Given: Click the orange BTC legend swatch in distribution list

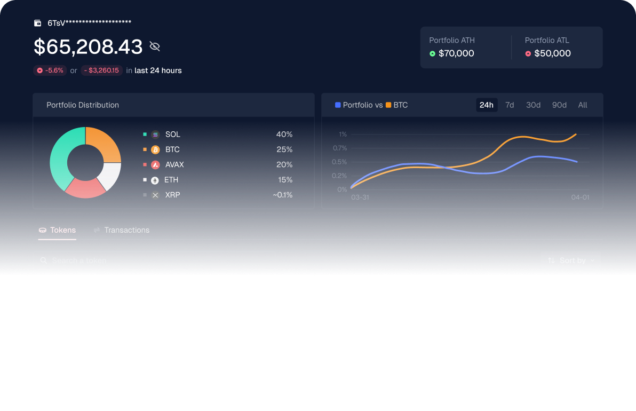Looking at the screenshot, I should [145, 149].
